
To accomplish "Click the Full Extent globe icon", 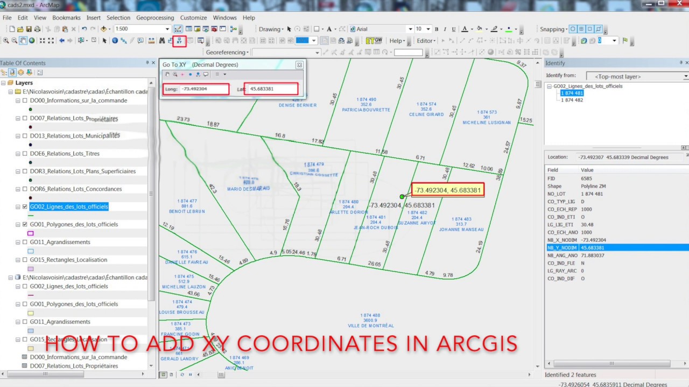I will pyautogui.click(x=32, y=41).
